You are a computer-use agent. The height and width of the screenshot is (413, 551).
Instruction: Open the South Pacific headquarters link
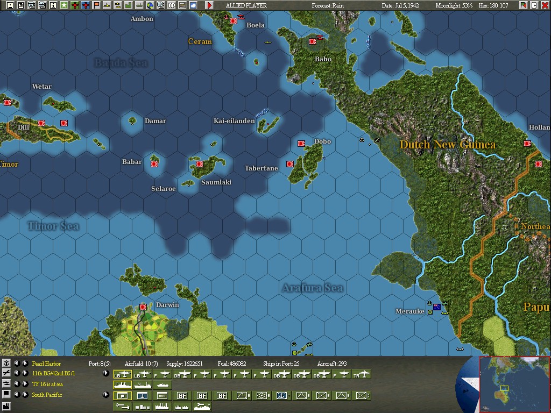47,394
